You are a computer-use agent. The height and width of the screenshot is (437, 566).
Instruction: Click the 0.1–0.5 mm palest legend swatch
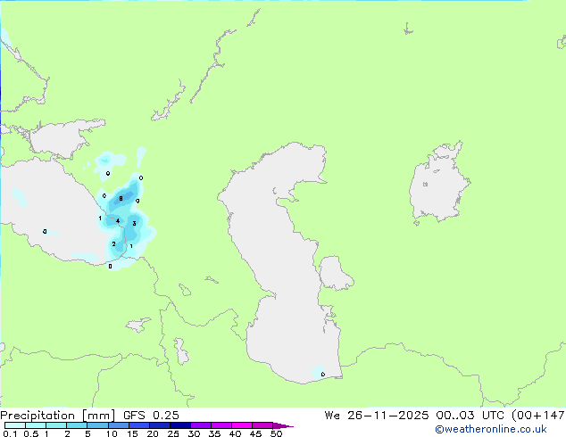(15, 425)
